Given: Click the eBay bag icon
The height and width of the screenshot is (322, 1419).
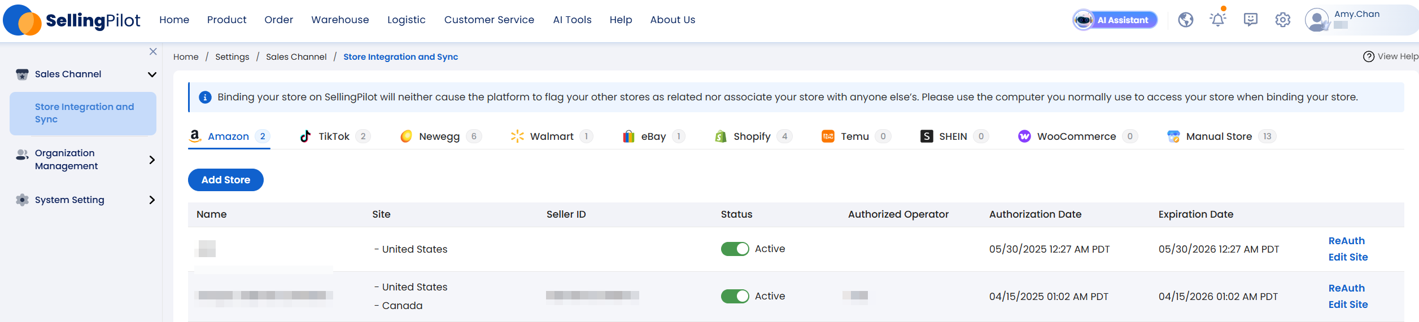Looking at the screenshot, I should pyautogui.click(x=628, y=136).
